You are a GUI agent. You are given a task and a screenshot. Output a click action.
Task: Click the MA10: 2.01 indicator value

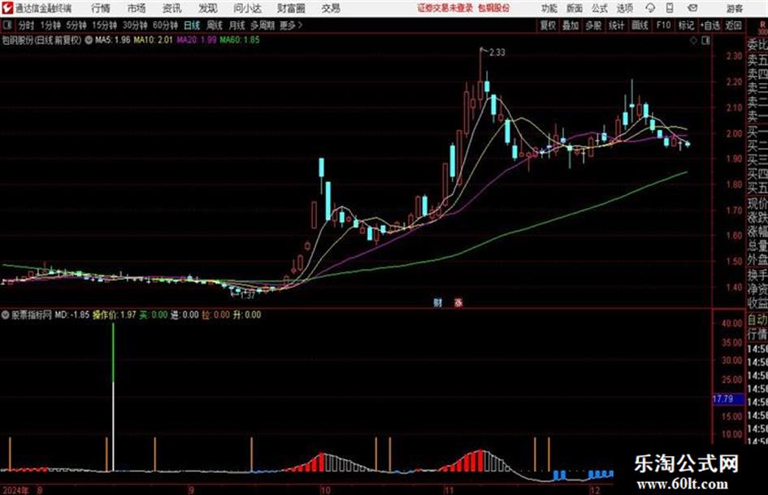154,40
